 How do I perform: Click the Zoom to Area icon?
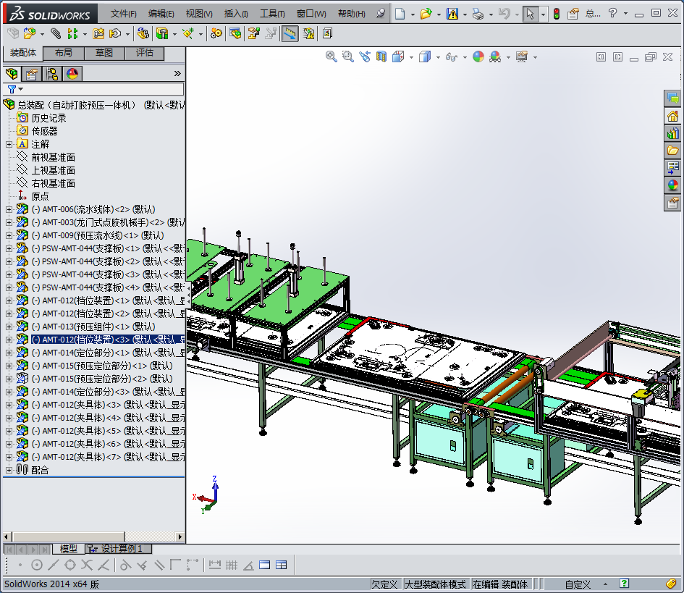click(x=347, y=56)
